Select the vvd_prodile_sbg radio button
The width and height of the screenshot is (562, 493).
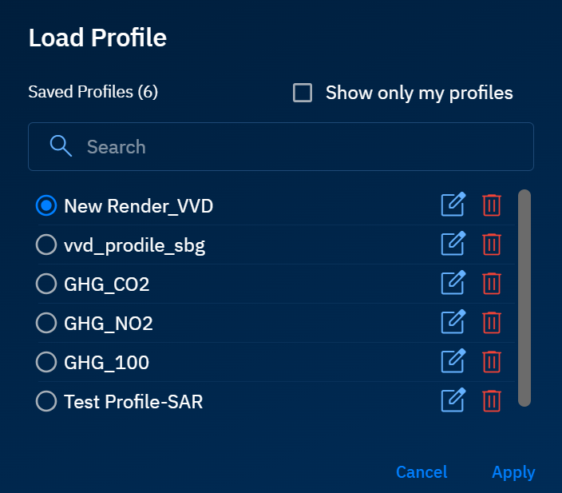[46, 245]
